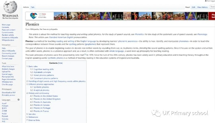Follow the Phonetics hatnote link

(139, 34)
